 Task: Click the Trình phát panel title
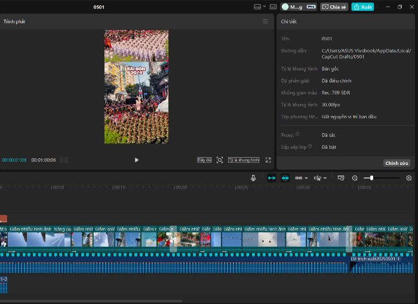14,22
